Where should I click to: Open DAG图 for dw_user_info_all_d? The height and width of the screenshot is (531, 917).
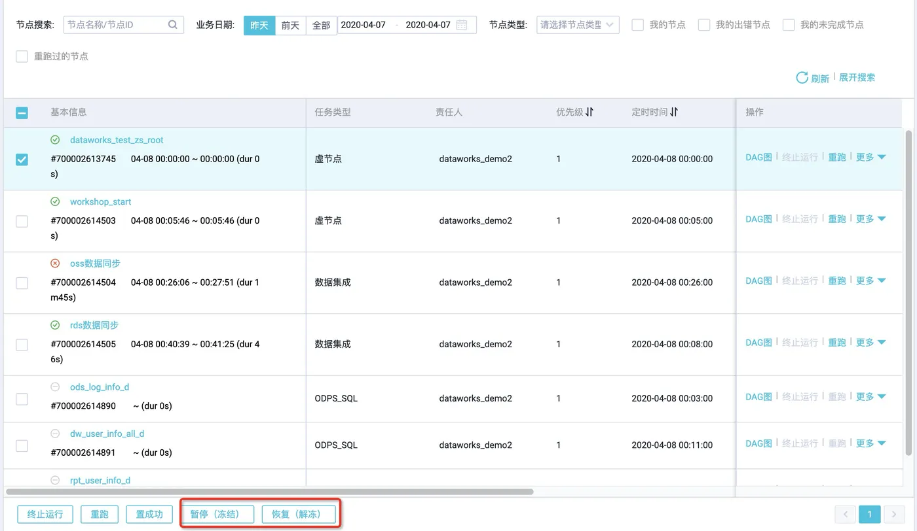pos(758,443)
